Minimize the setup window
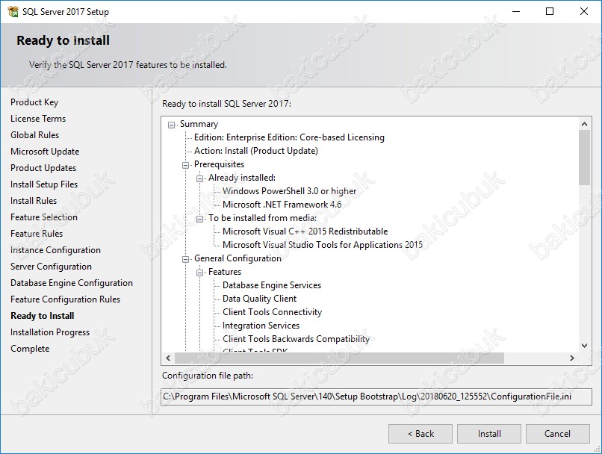The width and height of the screenshot is (602, 454). click(516, 11)
